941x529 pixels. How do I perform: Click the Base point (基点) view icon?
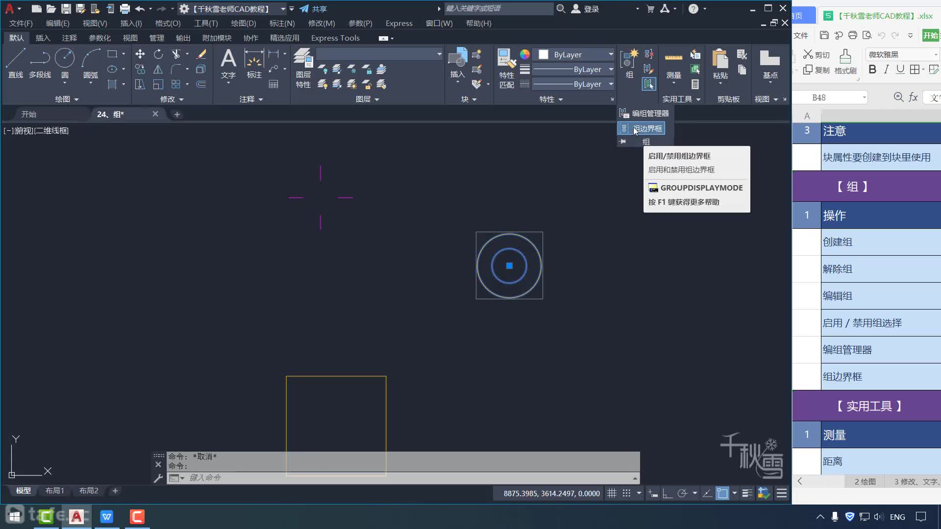pyautogui.click(x=770, y=63)
